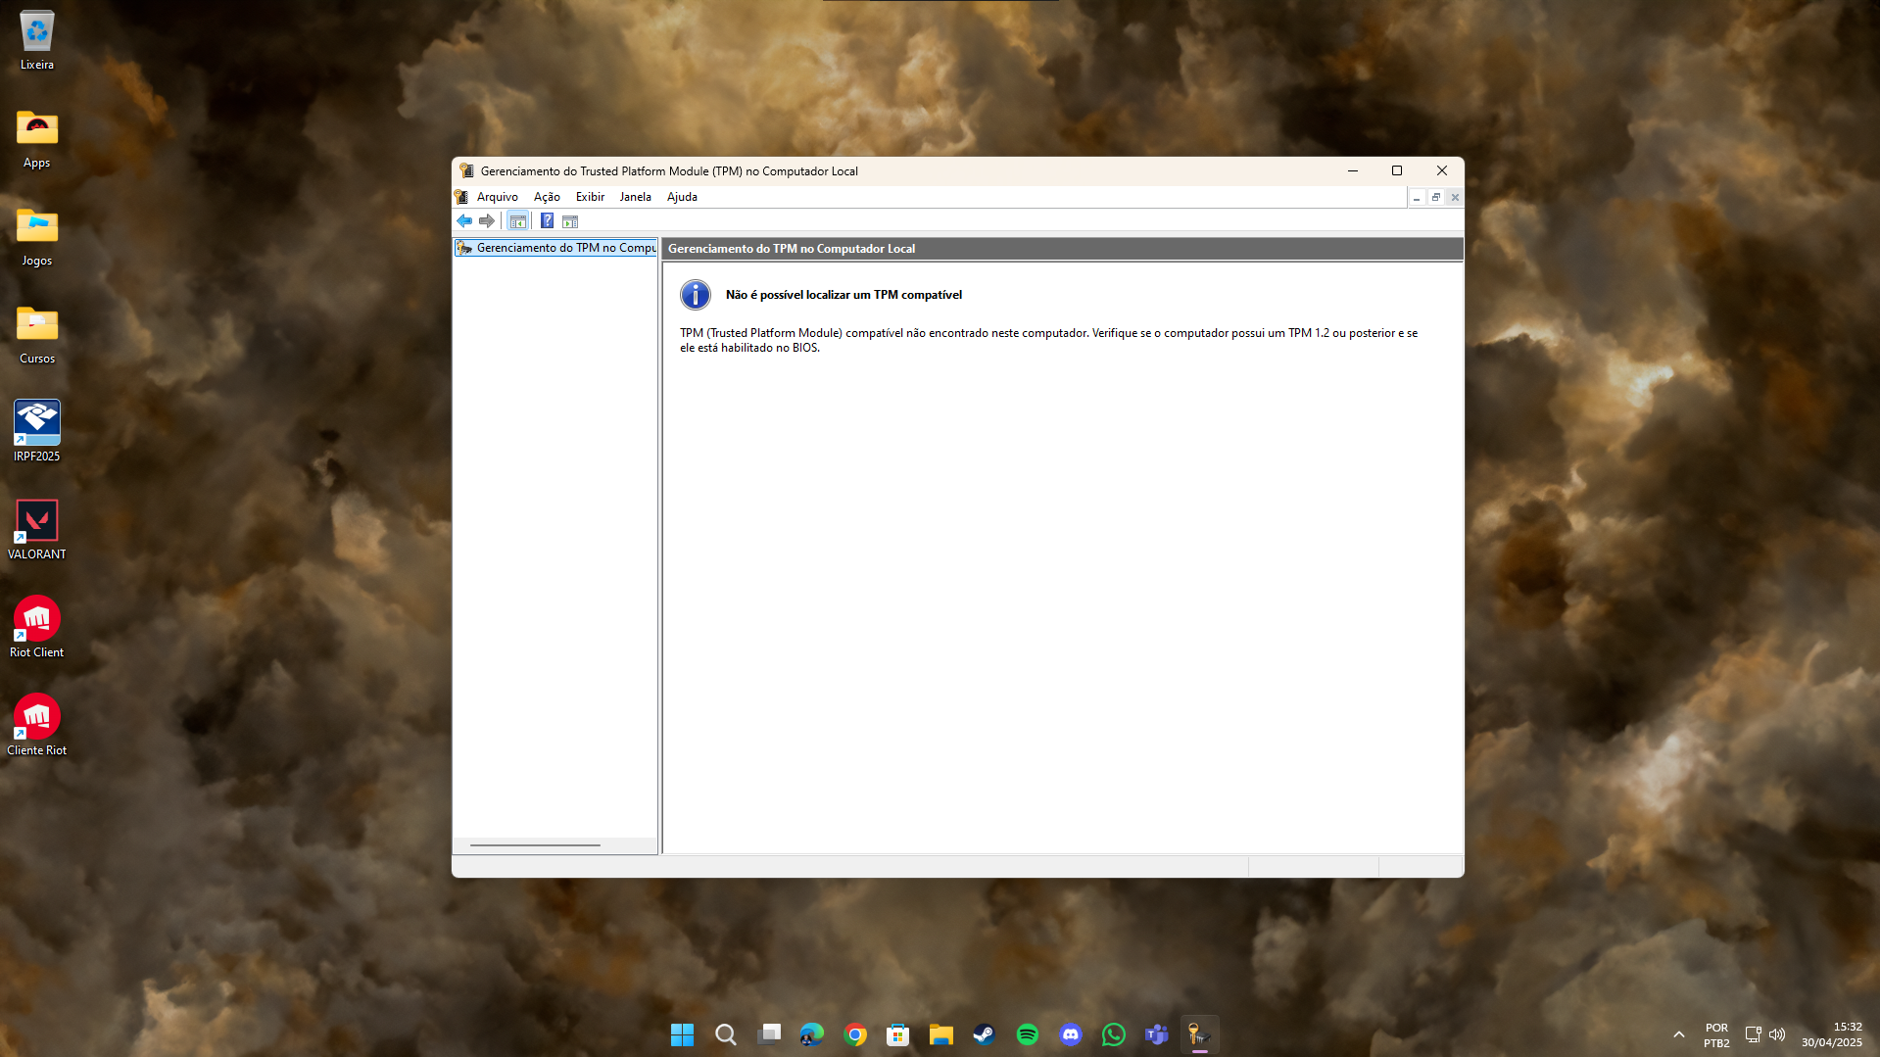
Task: Close the inner MMC child window
Action: tap(1455, 198)
